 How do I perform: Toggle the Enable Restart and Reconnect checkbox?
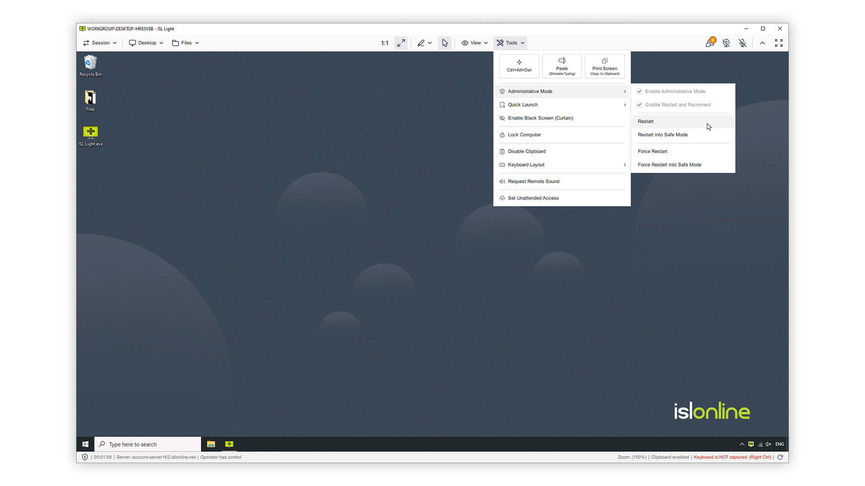(x=639, y=105)
